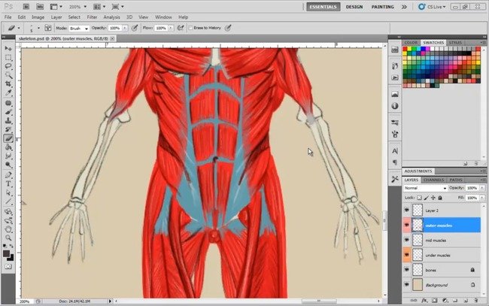This screenshot has height=306, width=489.
Task: Select the Lasso tool
Action: (8, 66)
